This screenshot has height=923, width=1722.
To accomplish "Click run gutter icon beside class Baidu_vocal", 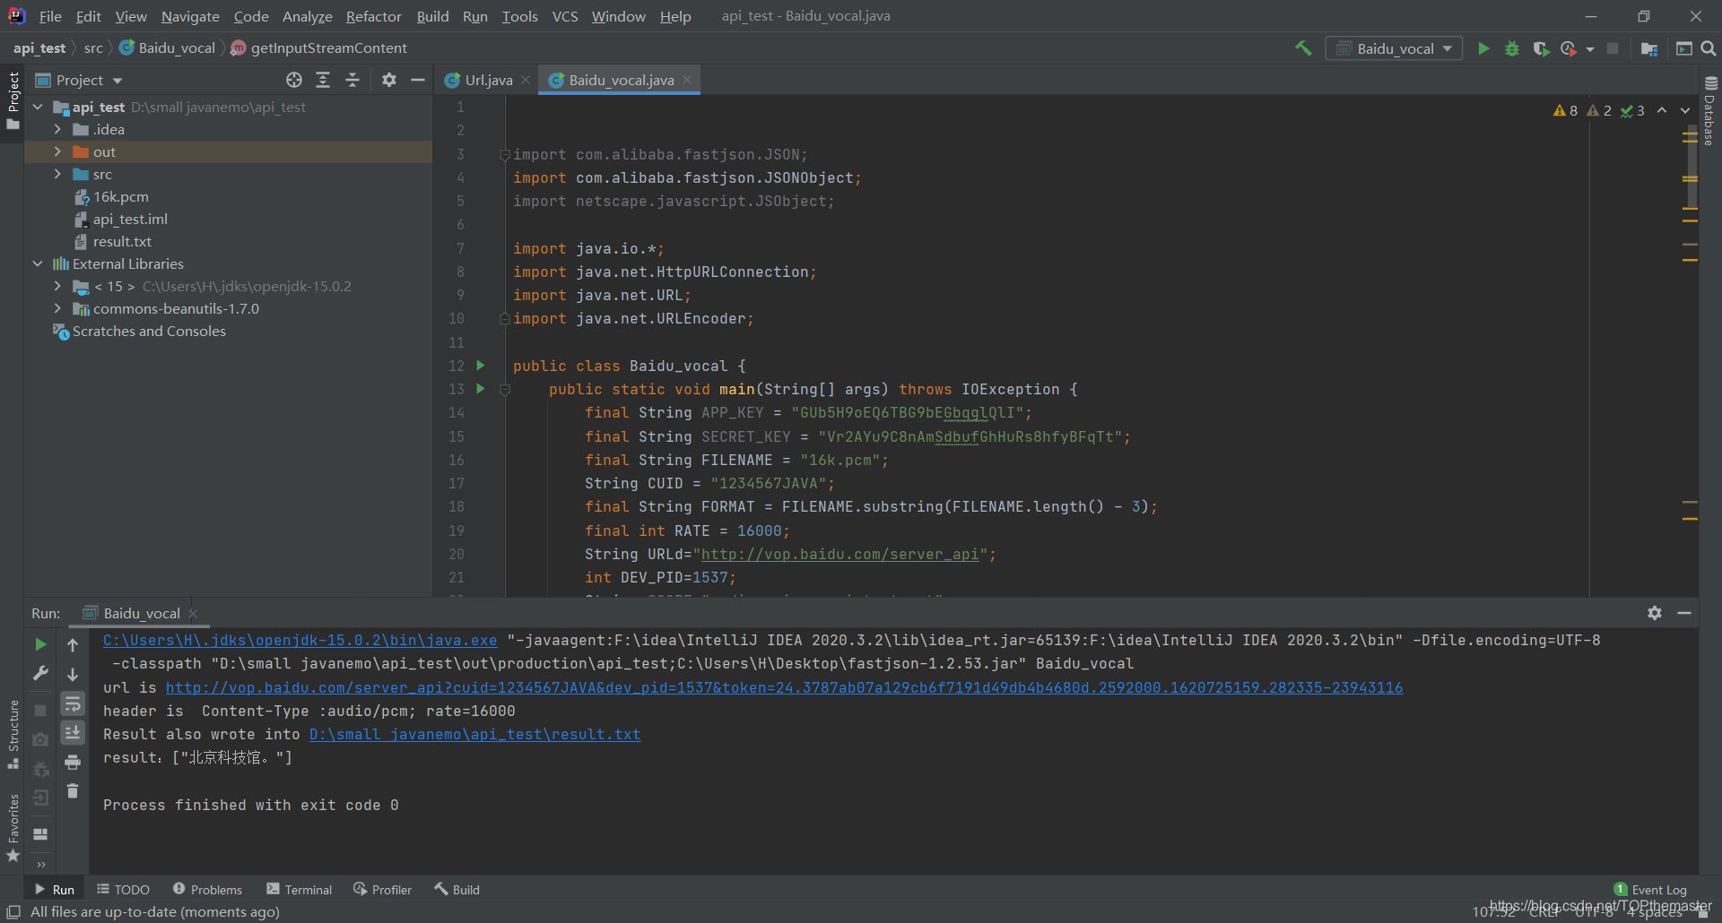I will click(481, 366).
